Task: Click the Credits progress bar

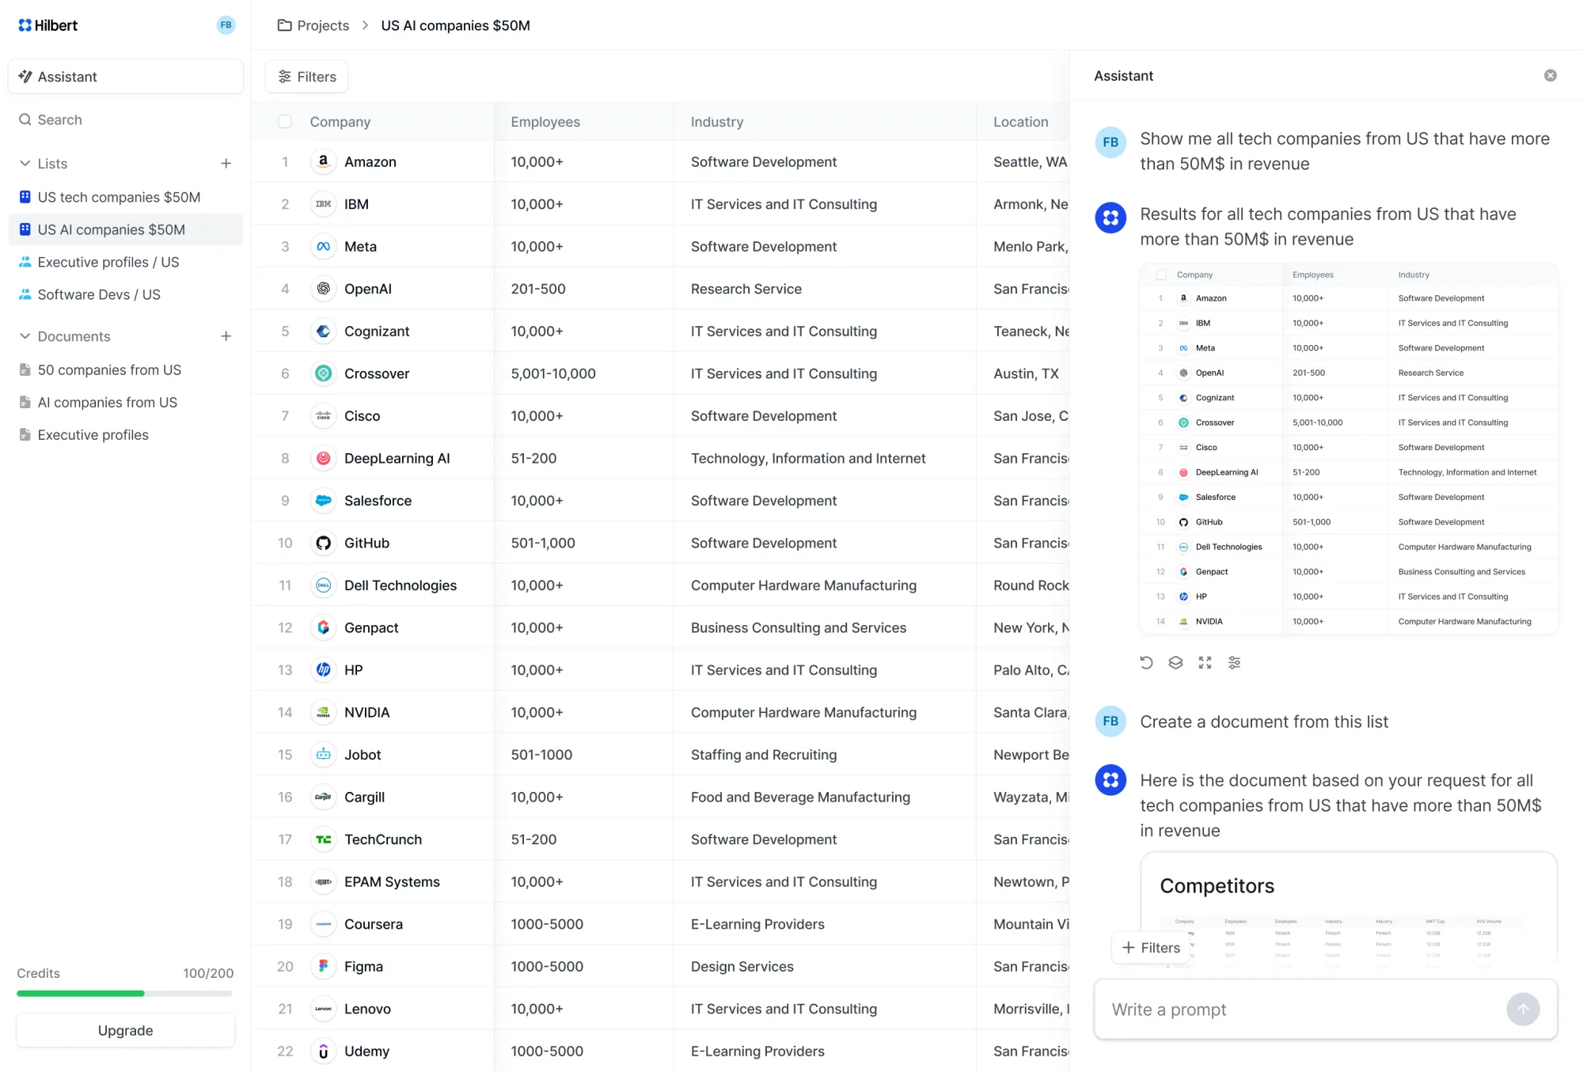Action: [125, 993]
